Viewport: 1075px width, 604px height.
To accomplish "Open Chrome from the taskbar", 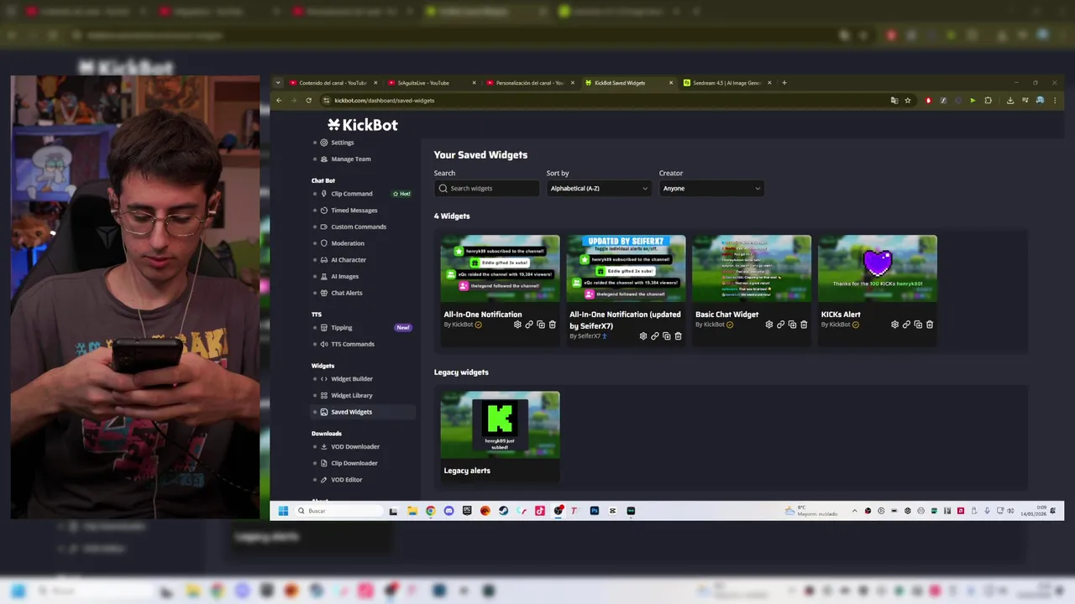I will pos(430,511).
